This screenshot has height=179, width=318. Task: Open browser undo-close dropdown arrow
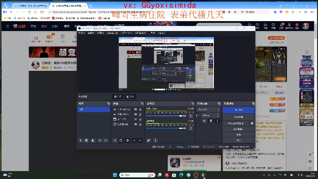point(44,12)
